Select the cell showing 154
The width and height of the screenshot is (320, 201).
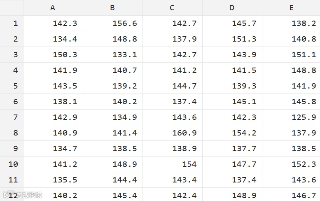point(172,164)
